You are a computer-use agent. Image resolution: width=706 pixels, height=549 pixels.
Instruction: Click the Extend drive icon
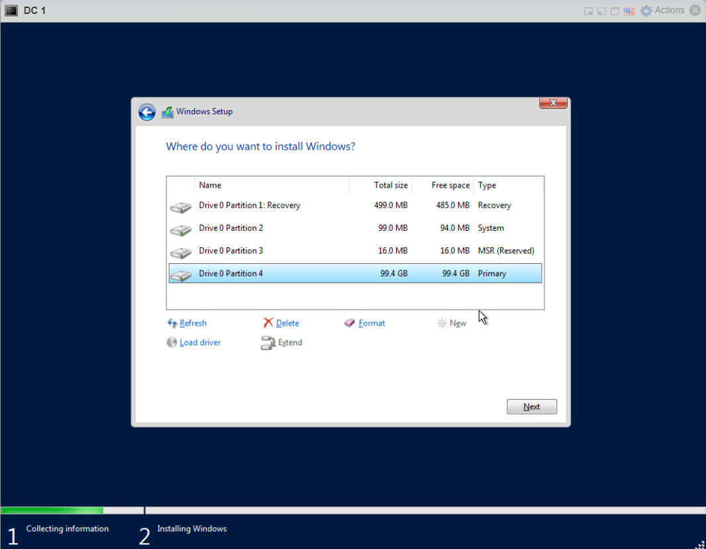(268, 343)
